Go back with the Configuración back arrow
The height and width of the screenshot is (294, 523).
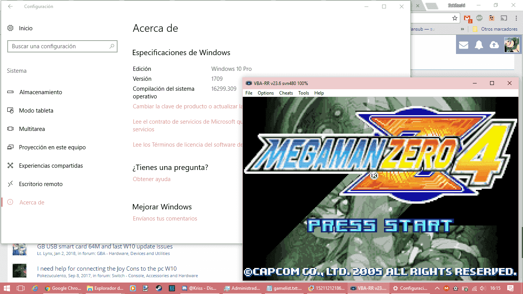10,7
